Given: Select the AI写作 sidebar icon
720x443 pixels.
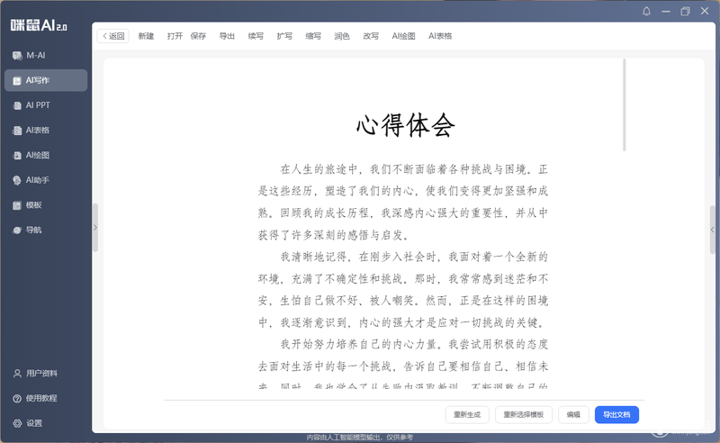Looking at the screenshot, I should (17, 80).
